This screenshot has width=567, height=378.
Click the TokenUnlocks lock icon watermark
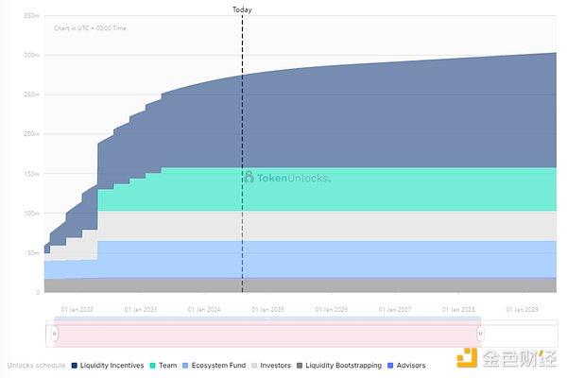tap(249, 177)
